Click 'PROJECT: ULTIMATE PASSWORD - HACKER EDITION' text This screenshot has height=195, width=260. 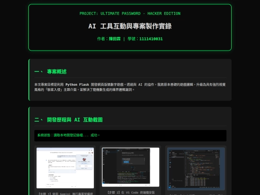tap(130, 13)
